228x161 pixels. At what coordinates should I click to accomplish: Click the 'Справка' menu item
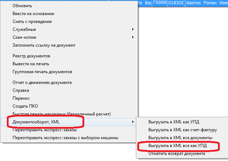(x=21, y=90)
